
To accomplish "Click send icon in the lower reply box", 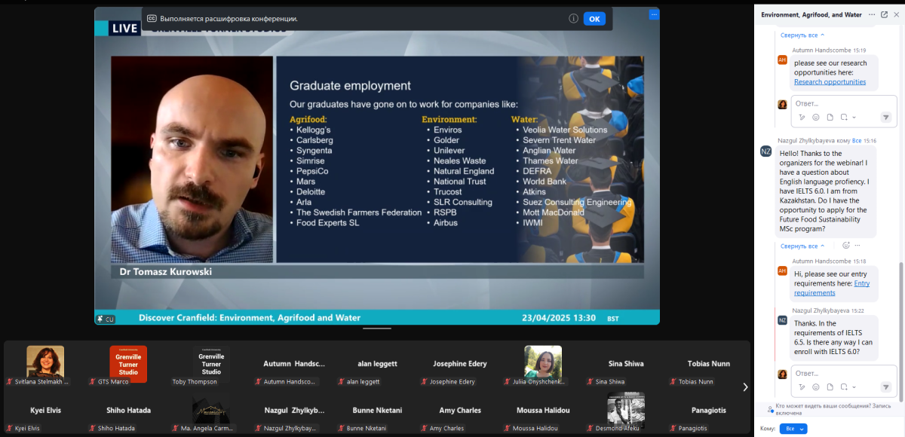I will (x=885, y=387).
